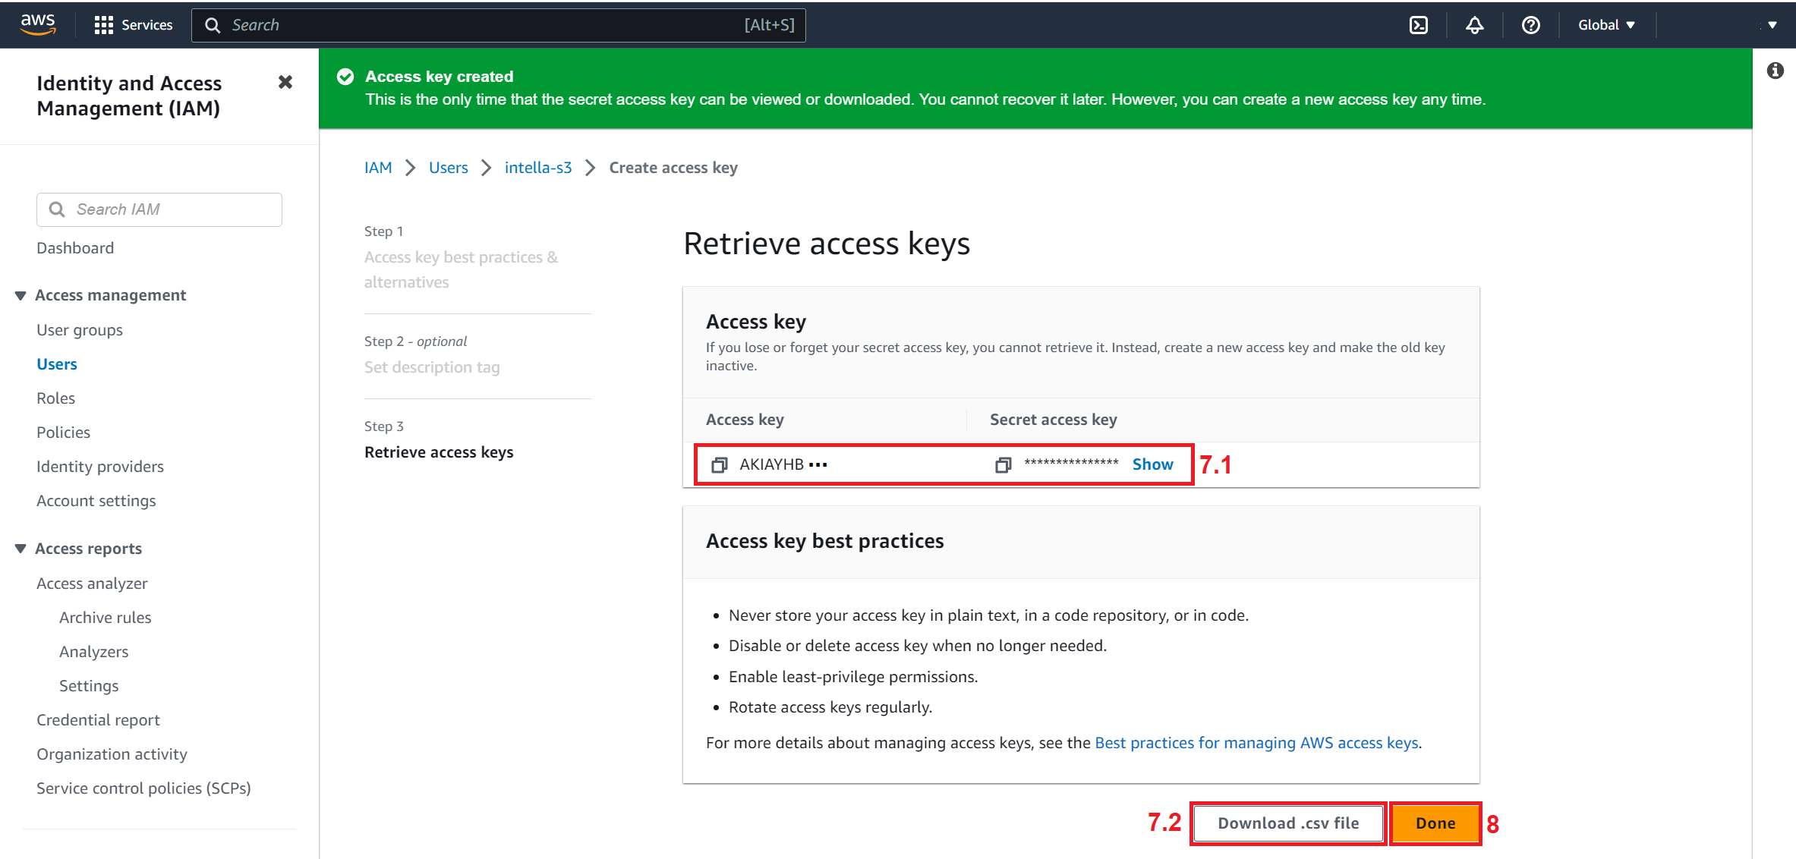The height and width of the screenshot is (859, 1796).
Task: Focus the Search IAM field
Action: (159, 209)
